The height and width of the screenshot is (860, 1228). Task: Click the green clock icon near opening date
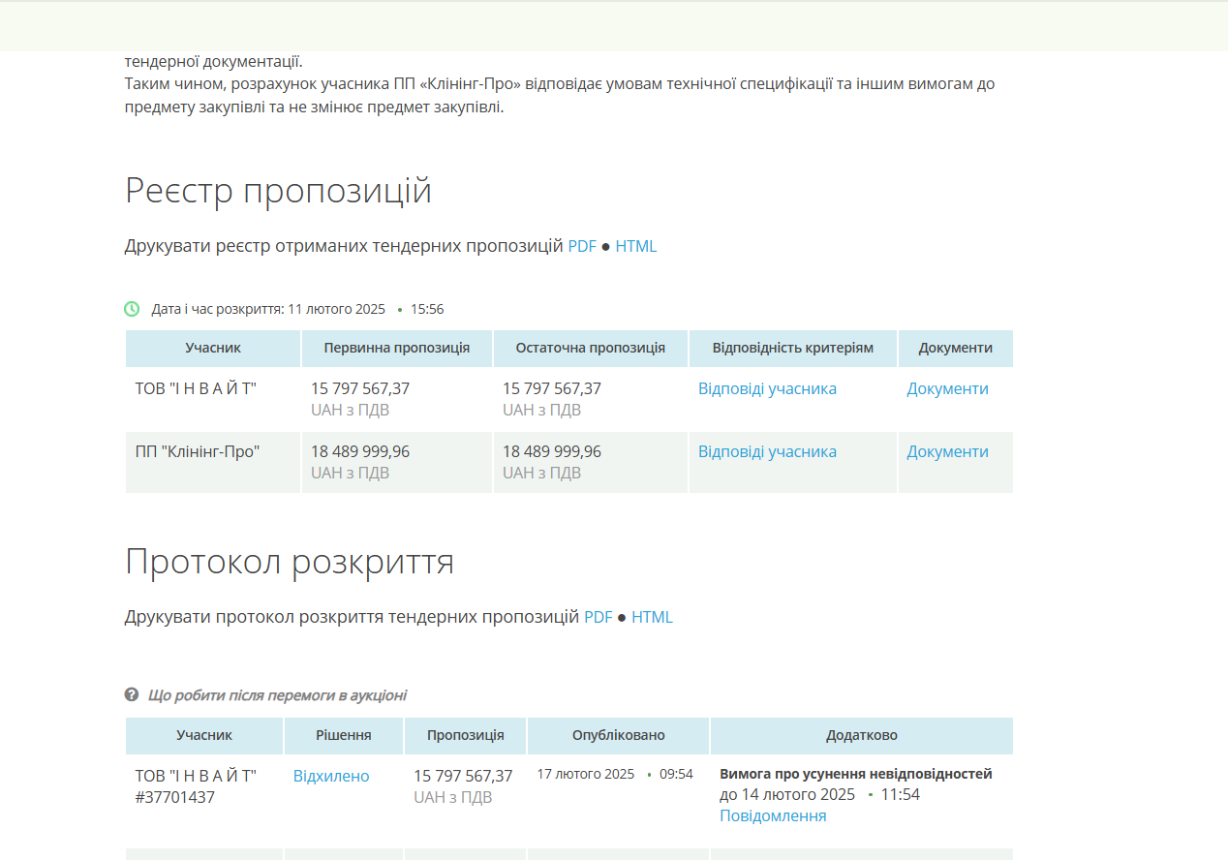click(x=132, y=309)
